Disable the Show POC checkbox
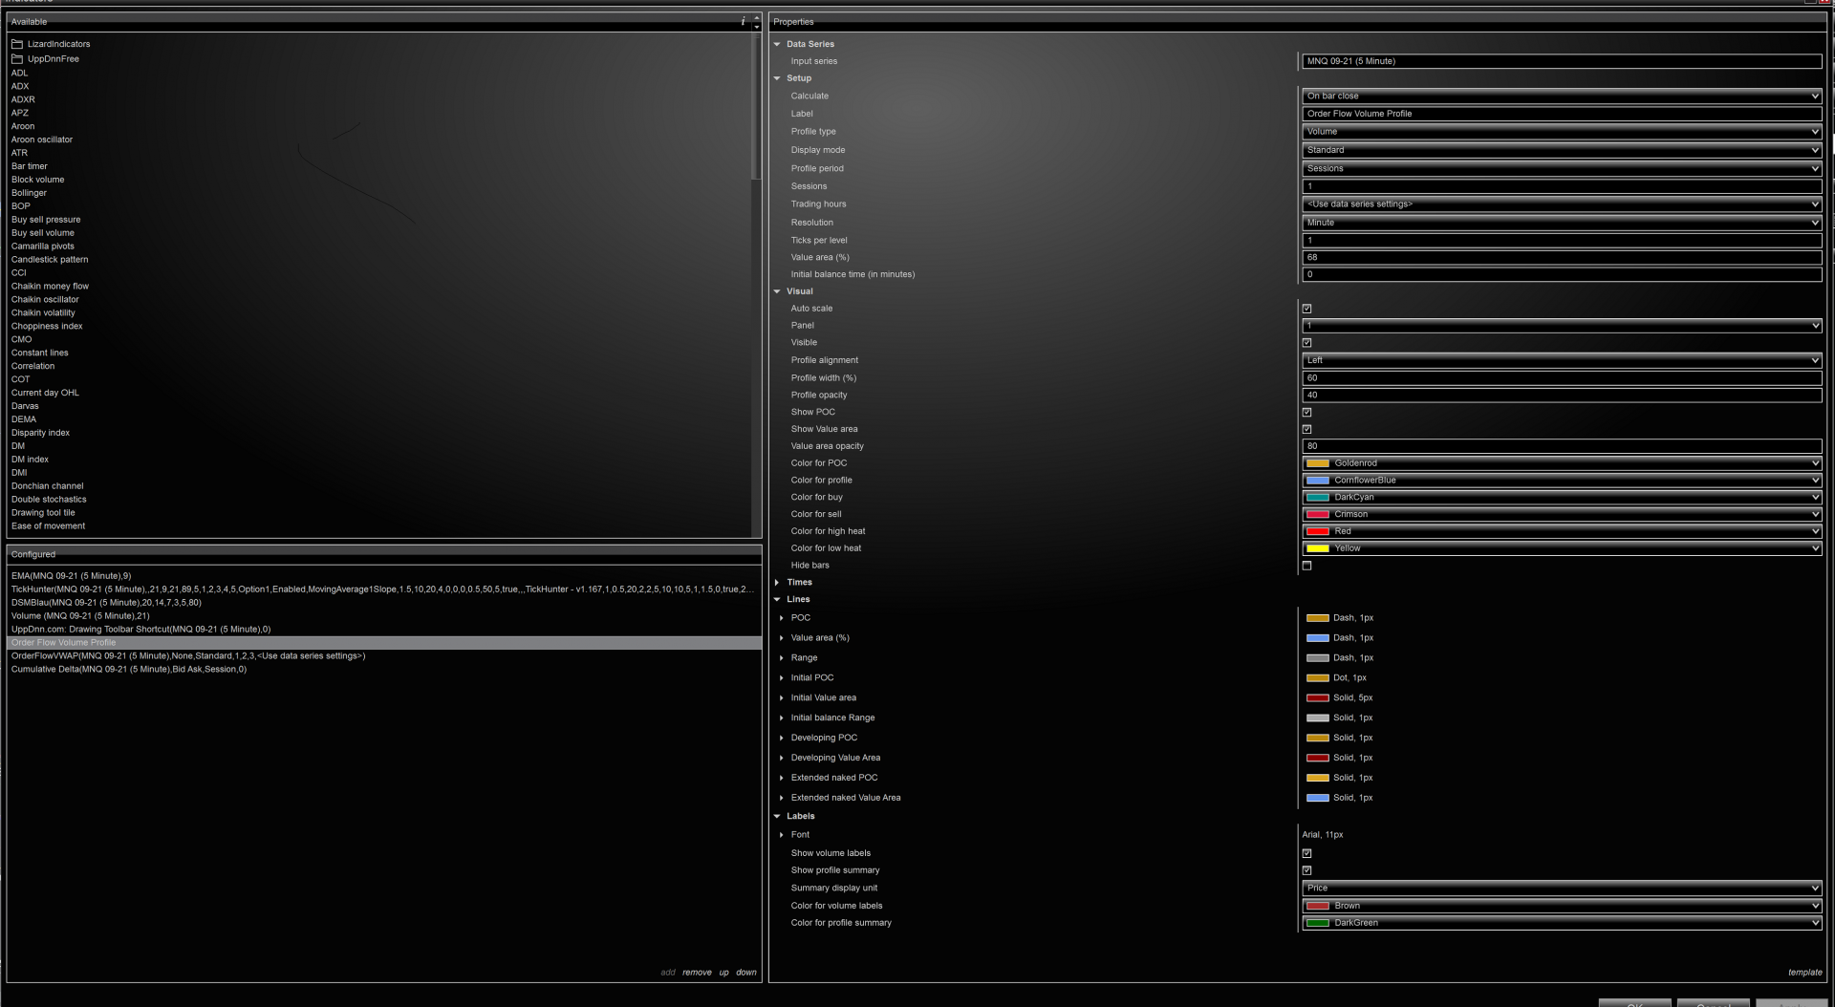Viewport: 1835px width, 1007px height. point(1306,413)
